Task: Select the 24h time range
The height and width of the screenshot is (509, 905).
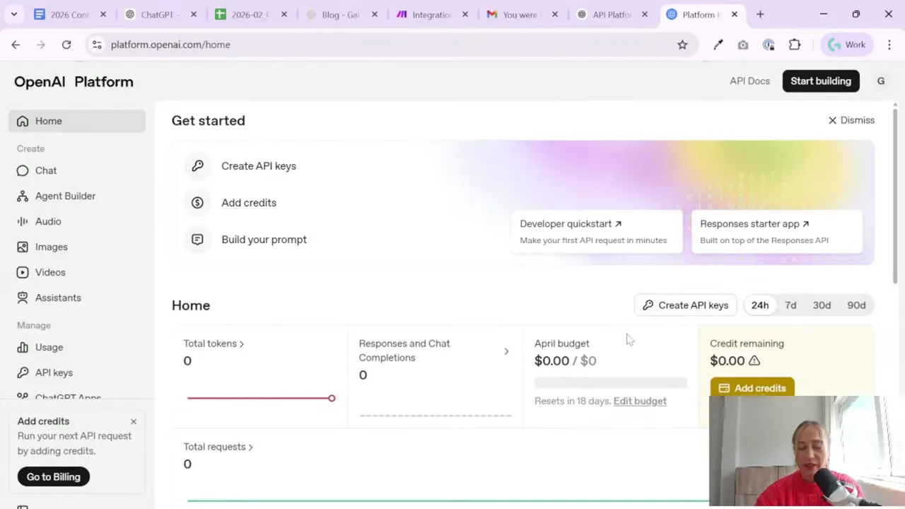Action: tap(760, 305)
